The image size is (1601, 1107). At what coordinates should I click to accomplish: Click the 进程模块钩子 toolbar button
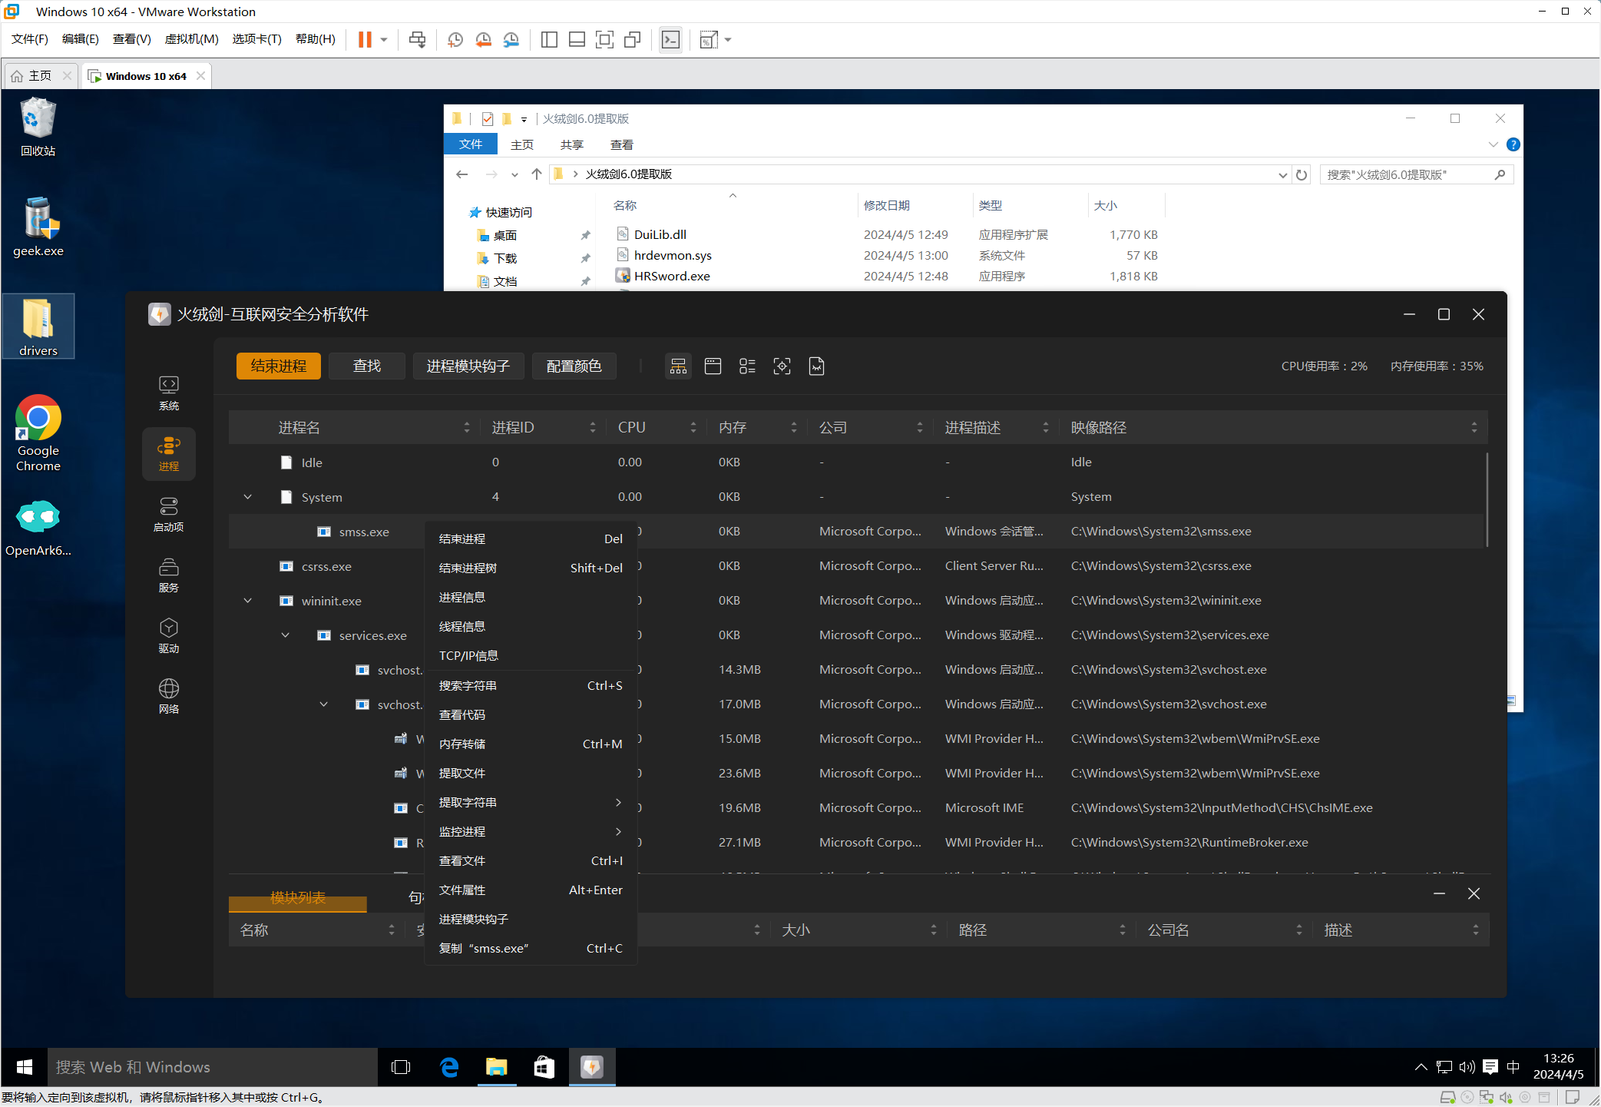(x=468, y=366)
